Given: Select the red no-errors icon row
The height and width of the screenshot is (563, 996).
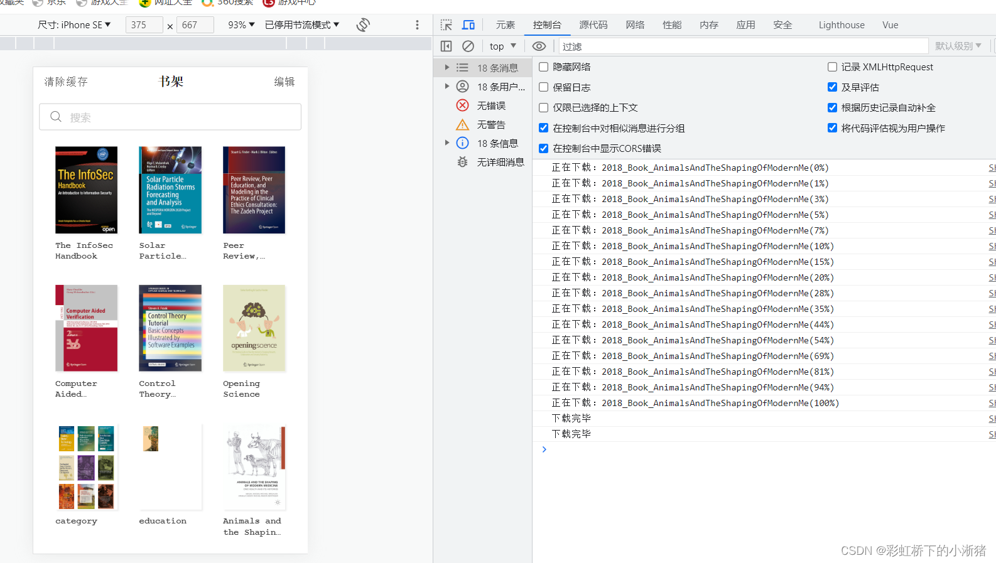Looking at the screenshot, I should point(462,105).
